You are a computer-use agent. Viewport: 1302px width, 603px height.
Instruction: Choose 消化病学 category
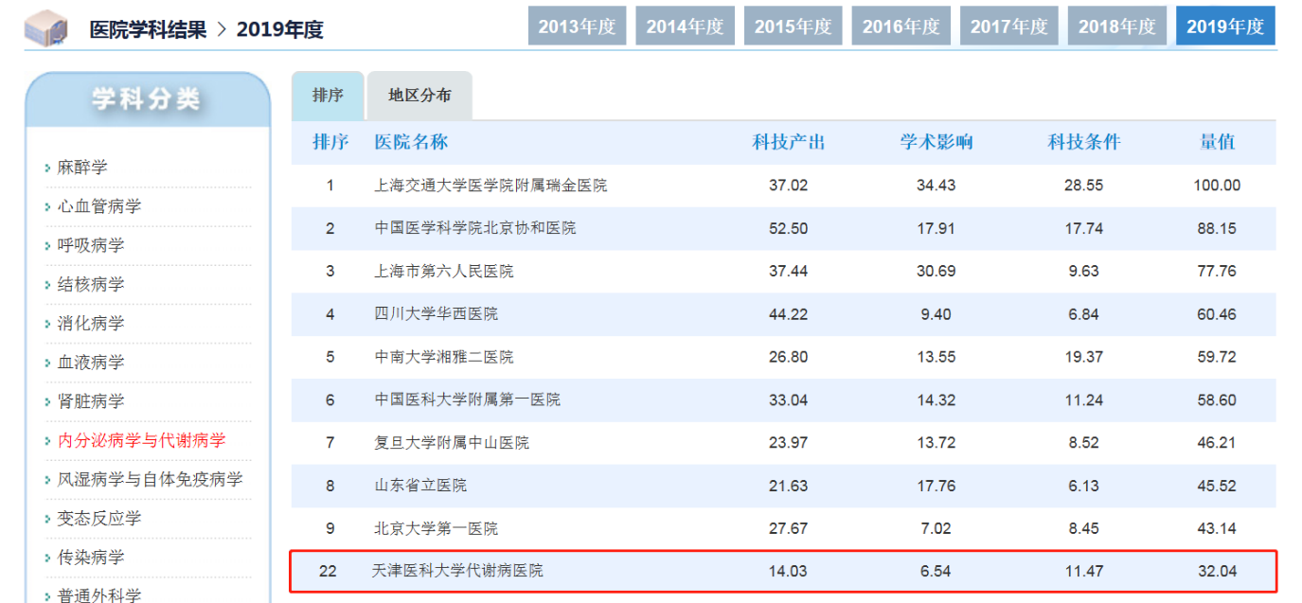(91, 323)
